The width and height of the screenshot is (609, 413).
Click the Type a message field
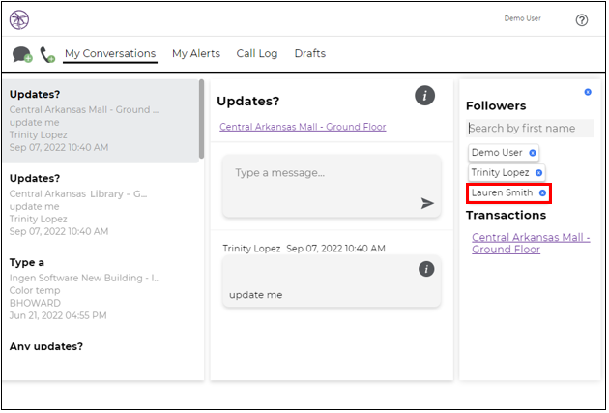pos(332,186)
